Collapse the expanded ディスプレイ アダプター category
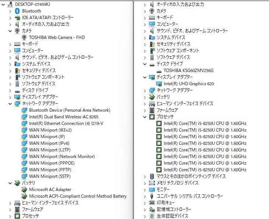Screen dimensions: 269x219 145,77
